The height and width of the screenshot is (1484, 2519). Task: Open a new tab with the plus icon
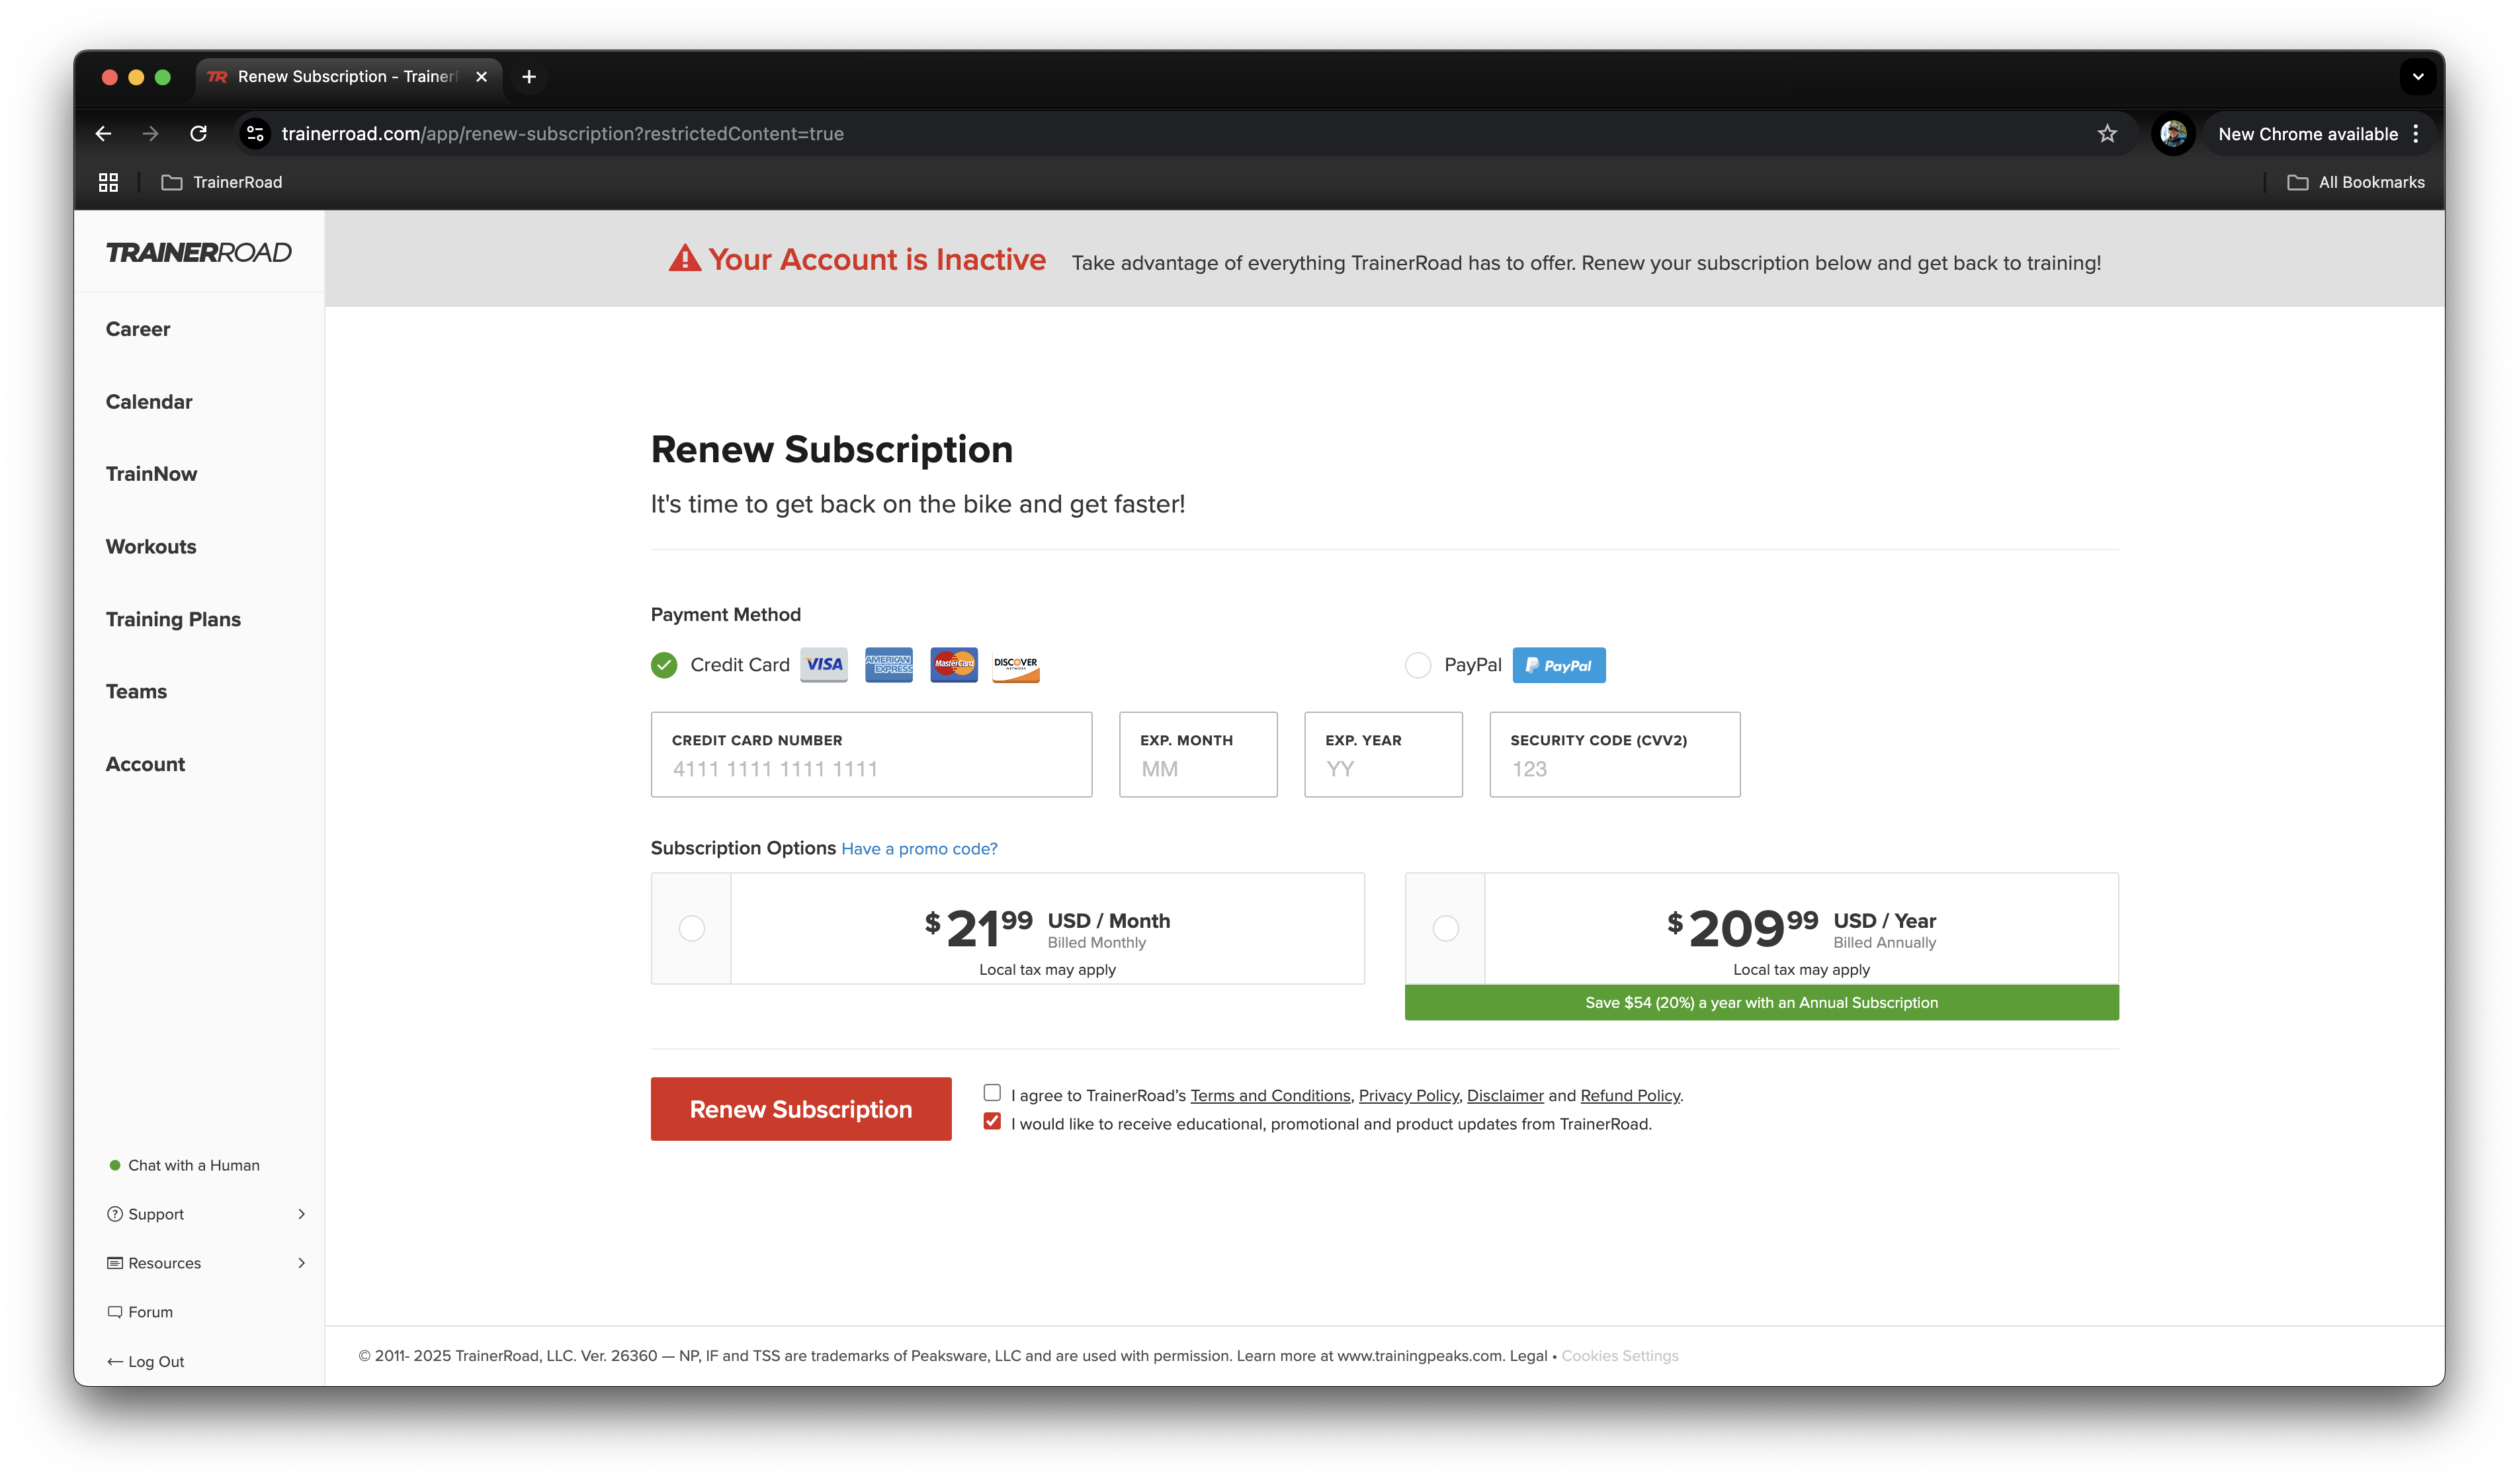point(529,76)
